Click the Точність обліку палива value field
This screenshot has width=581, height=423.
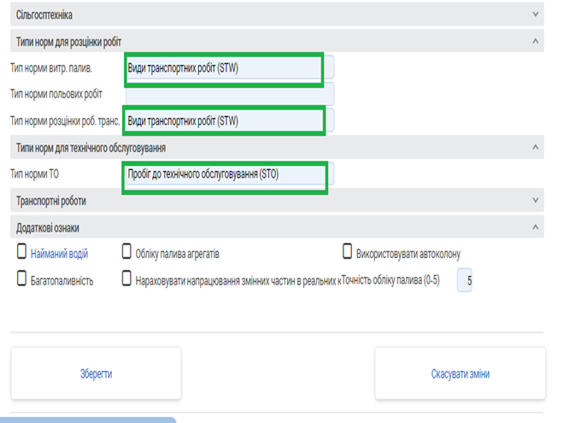coord(465,280)
